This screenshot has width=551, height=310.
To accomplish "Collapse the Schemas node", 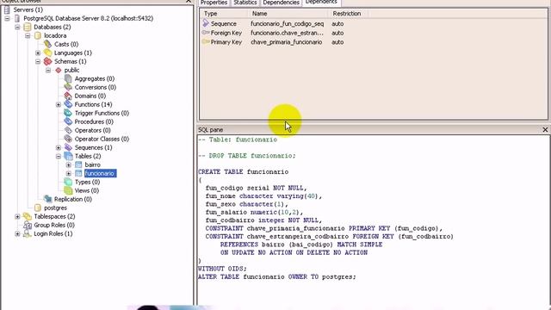I will click(38, 61).
